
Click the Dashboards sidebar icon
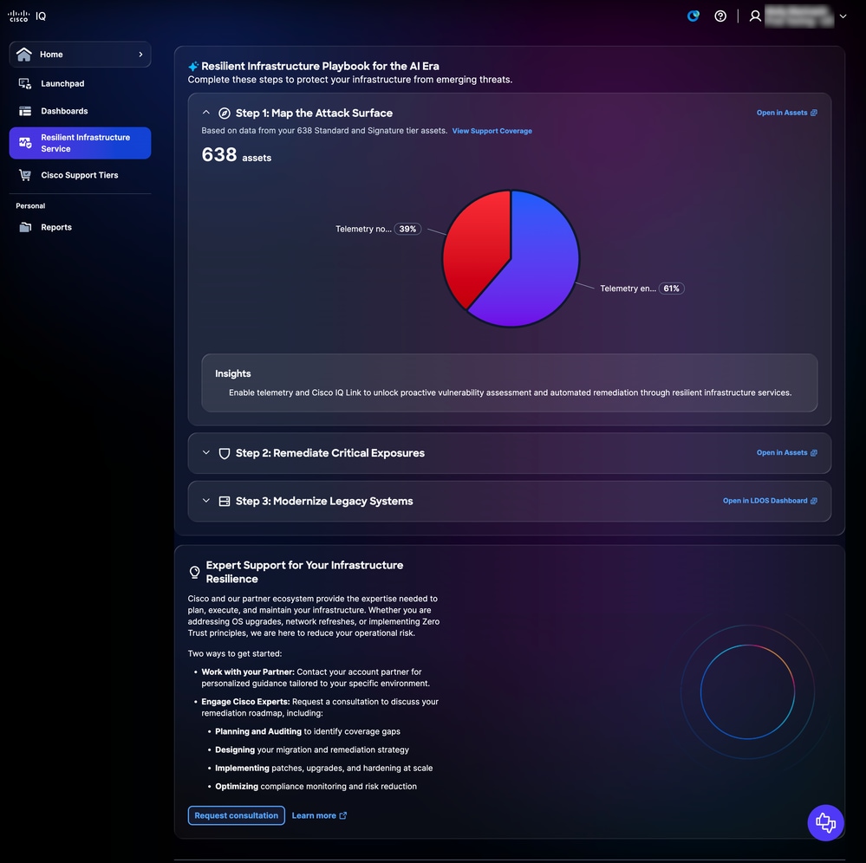(x=25, y=111)
